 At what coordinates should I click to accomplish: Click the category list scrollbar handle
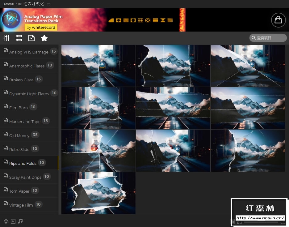[x=60, y=151]
